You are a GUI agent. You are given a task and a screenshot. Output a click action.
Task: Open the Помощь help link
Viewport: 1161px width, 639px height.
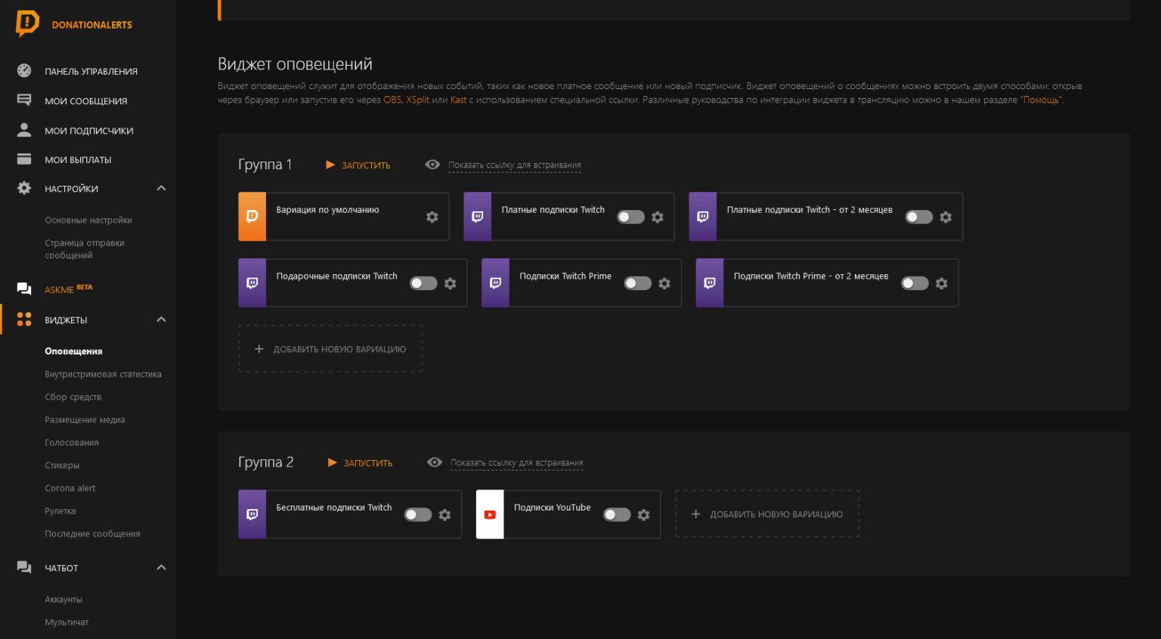point(1042,100)
